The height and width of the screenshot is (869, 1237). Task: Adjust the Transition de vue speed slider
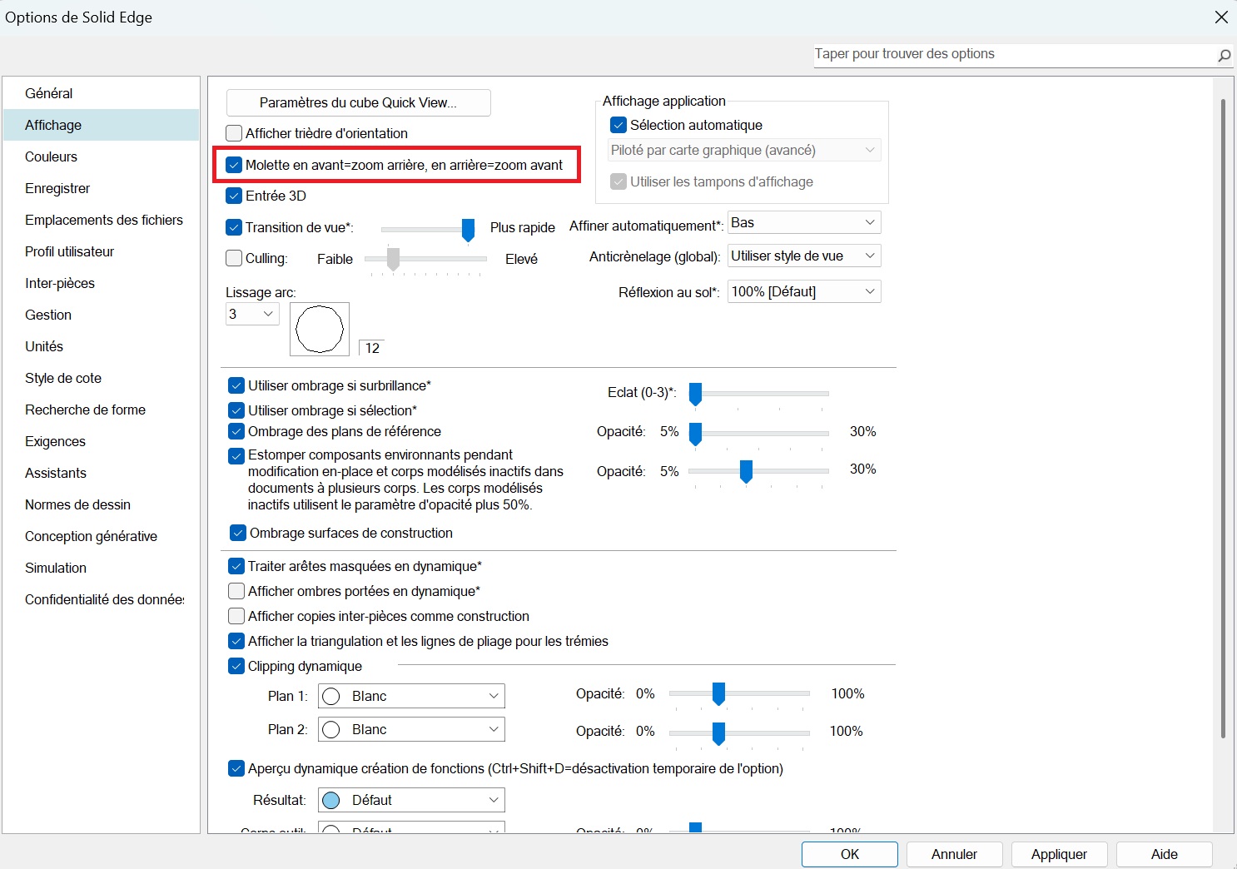point(468,230)
